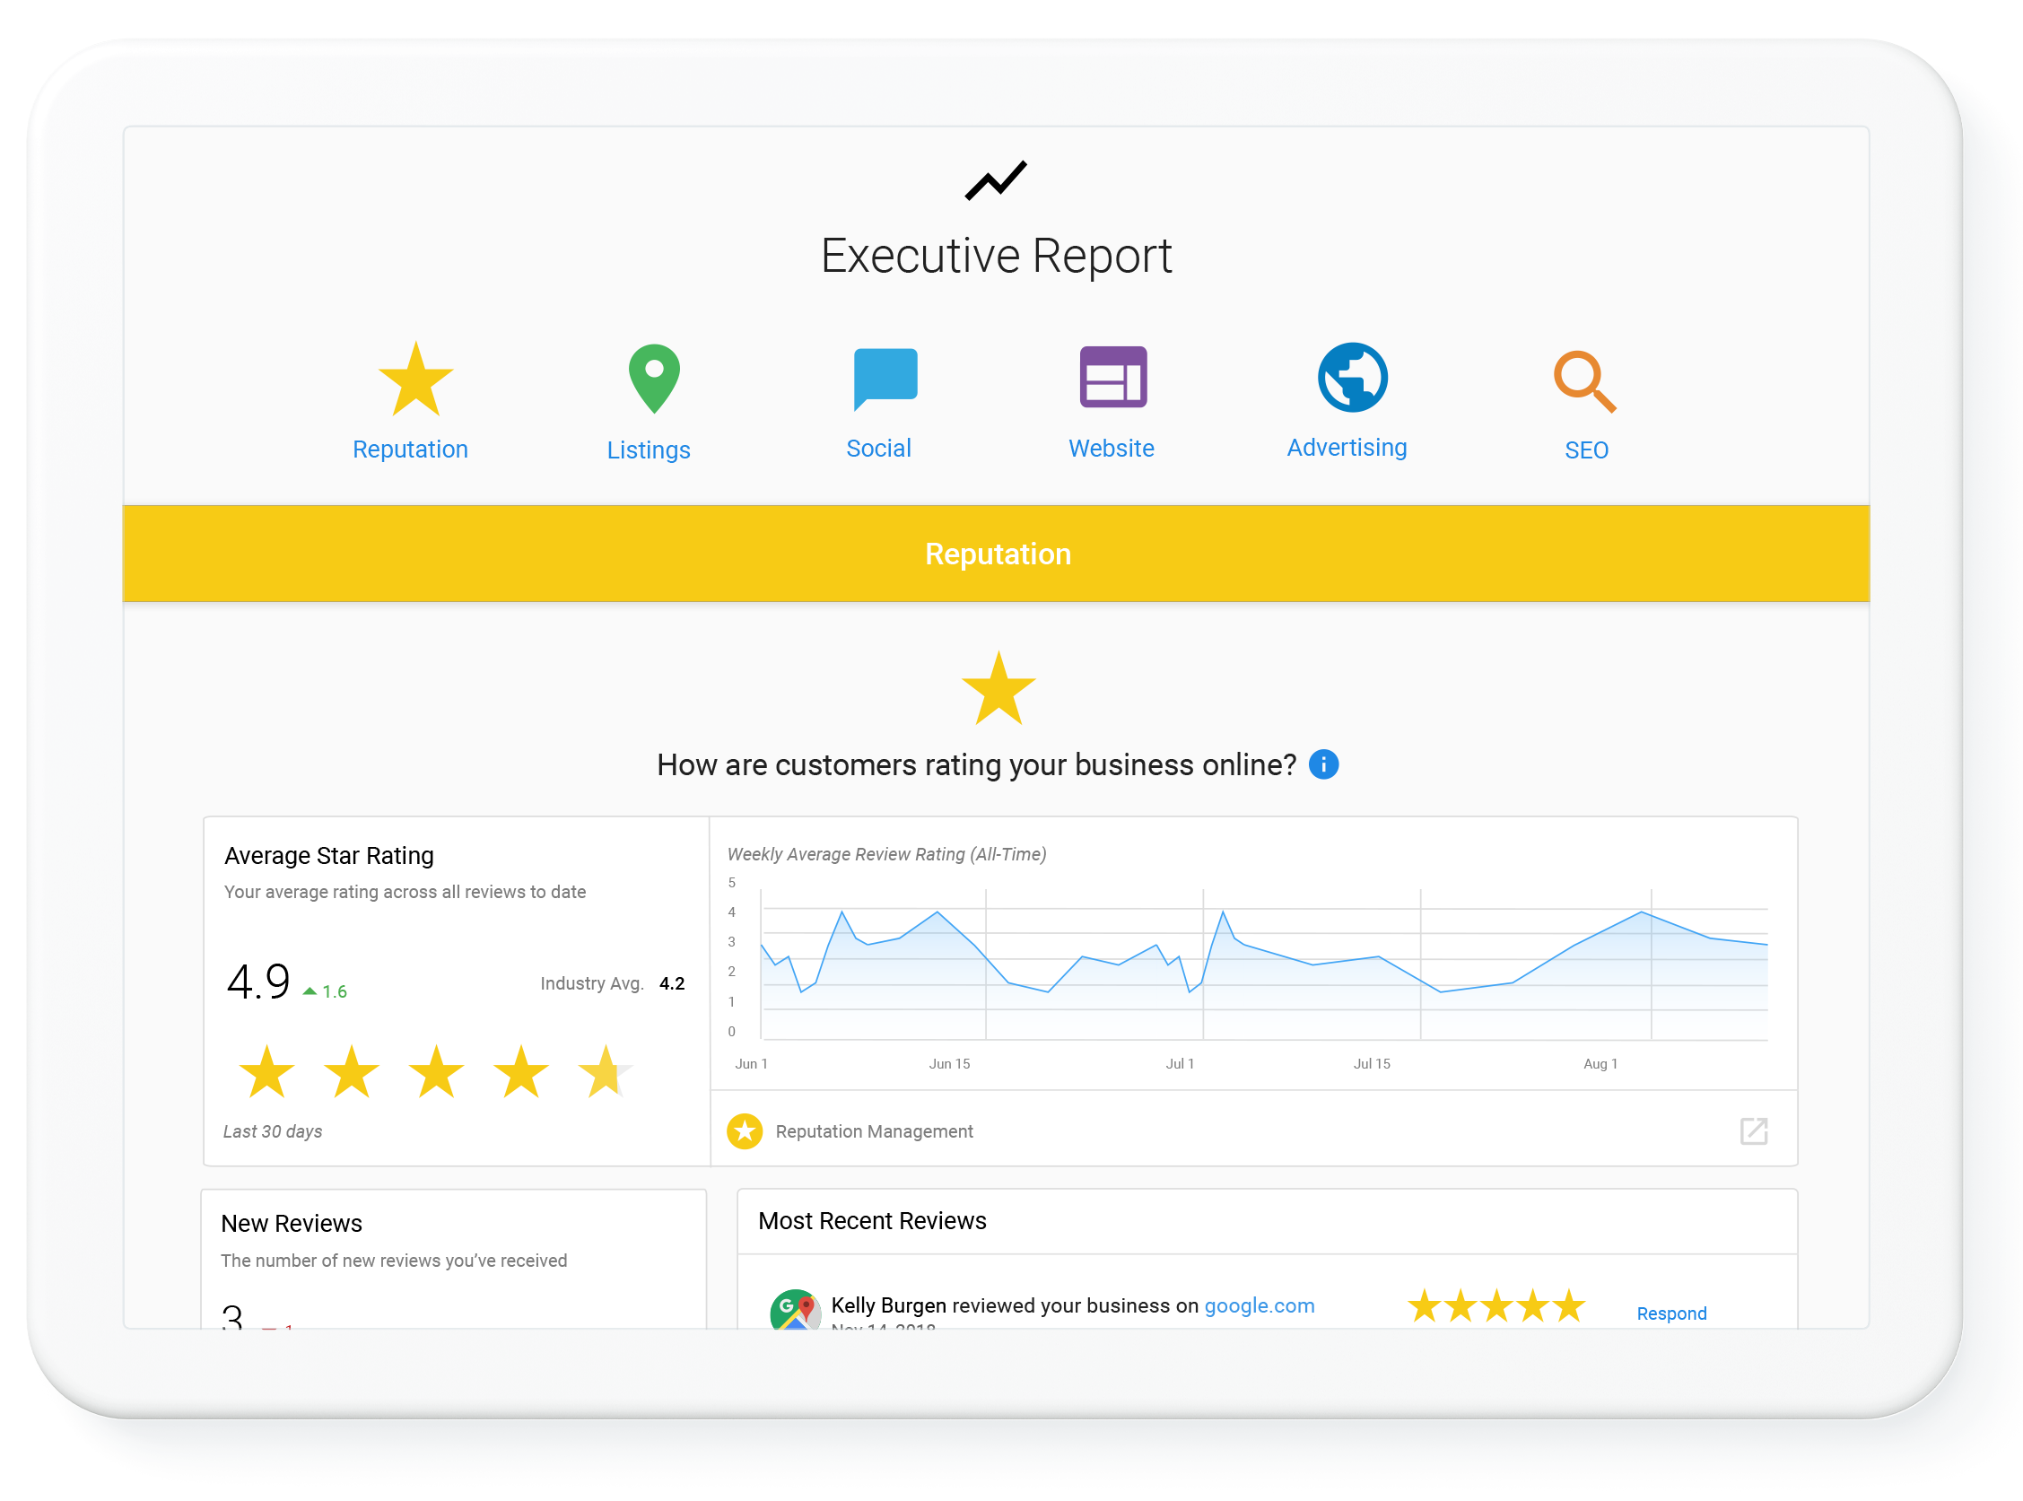Click the green Listings map pin icon
2023x1501 pixels.
click(654, 379)
